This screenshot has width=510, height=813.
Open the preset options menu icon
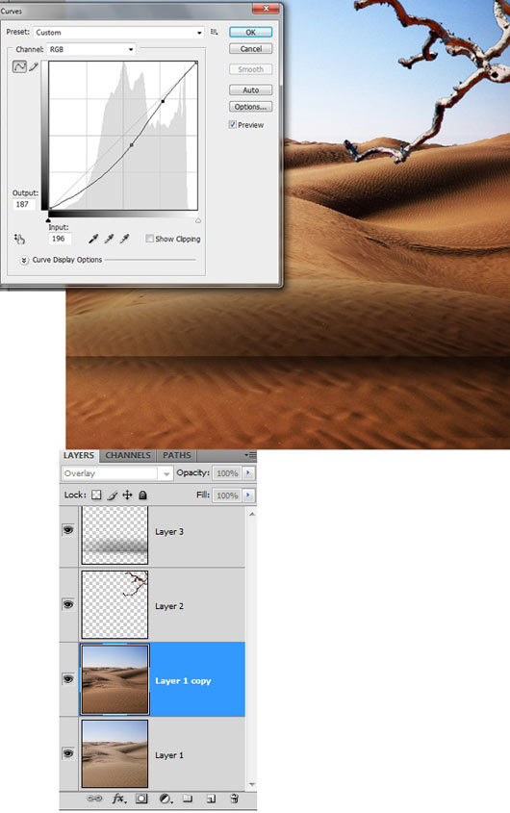point(215,32)
